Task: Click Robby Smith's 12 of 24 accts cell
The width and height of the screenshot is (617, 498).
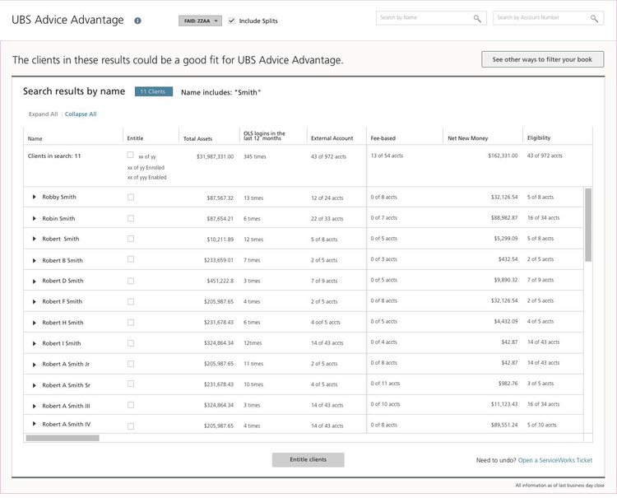Action: tap(327, 198)
